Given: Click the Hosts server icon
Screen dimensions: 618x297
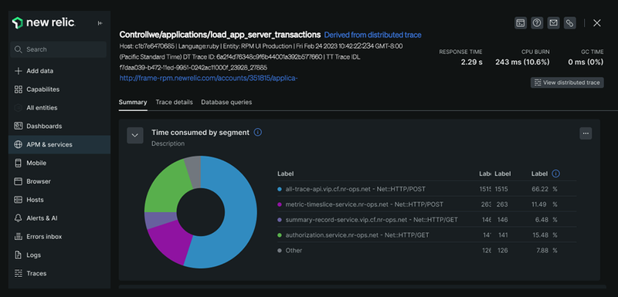Looking at the screenshot, I should pos(18,200).
